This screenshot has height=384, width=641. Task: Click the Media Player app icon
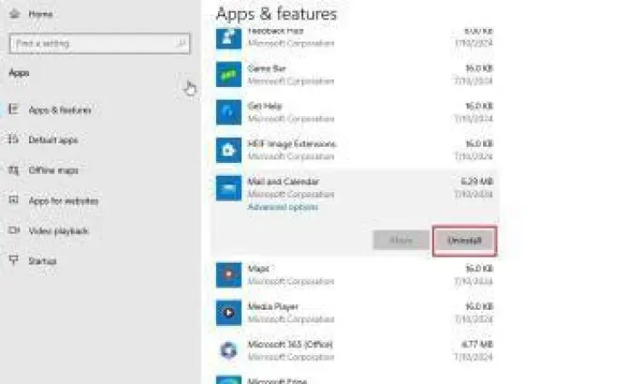(228, 312)
